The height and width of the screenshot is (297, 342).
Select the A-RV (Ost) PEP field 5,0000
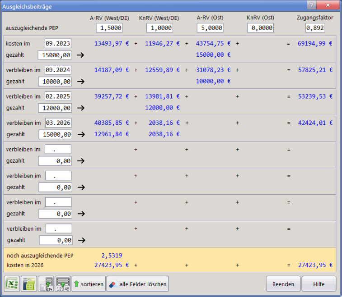pos(210,28)
